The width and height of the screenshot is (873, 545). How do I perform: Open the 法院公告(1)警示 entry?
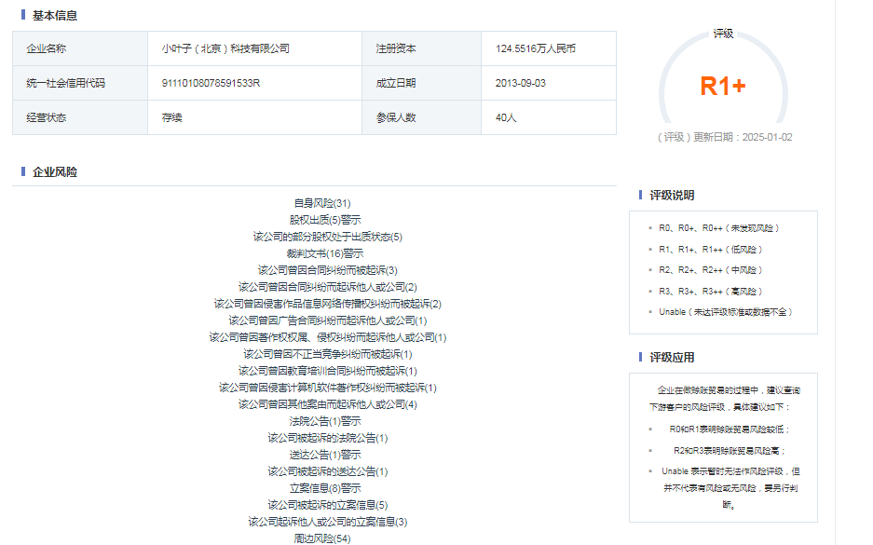[x=325, y=421]
